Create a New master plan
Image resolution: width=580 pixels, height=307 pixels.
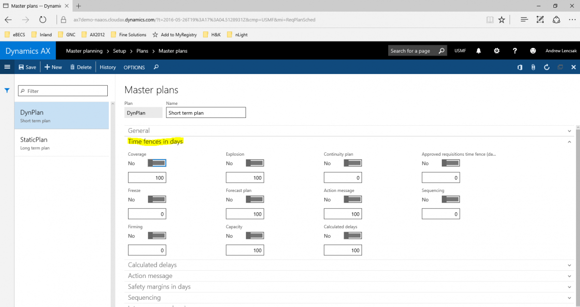point(53,67)
